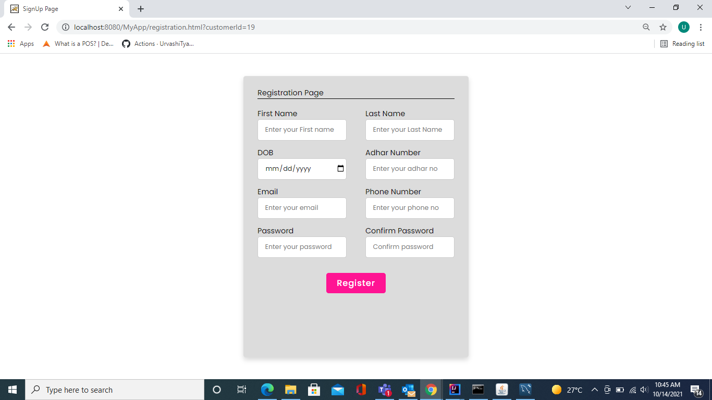Open Outlook from the taskbar
712x400 pixels.
coord(408,390)
